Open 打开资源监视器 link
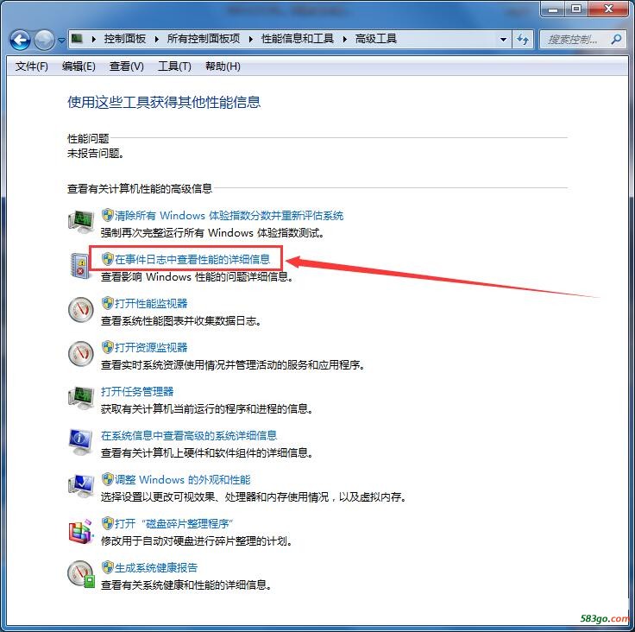 (x=151, y=347)
